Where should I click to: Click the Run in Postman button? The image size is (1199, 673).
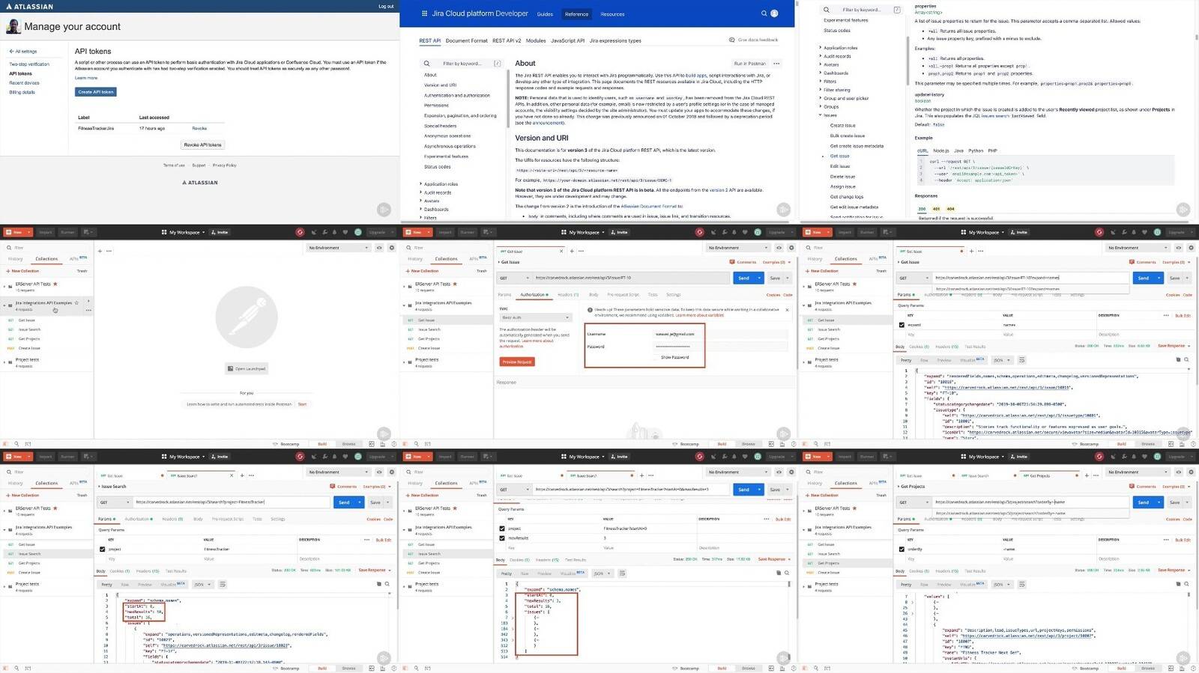coord(749,64)
